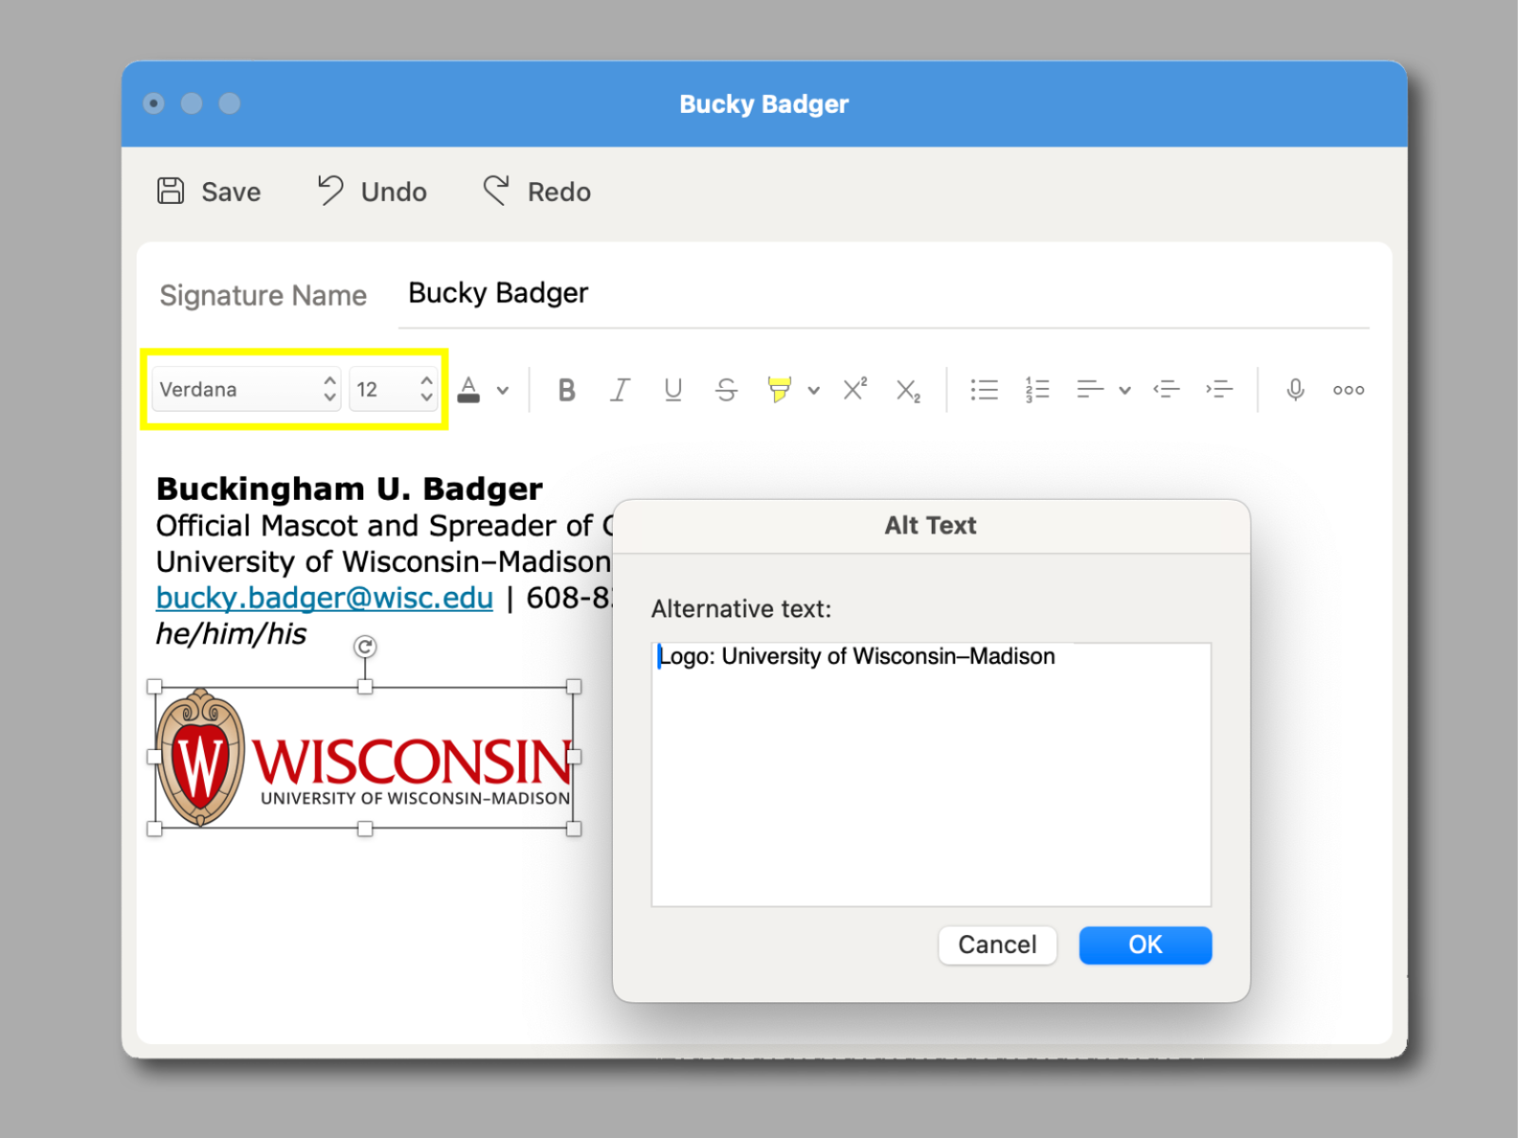Screen dimensions: 1518x1138
Task: Open the more options menu
Action: click(1347, 389)
